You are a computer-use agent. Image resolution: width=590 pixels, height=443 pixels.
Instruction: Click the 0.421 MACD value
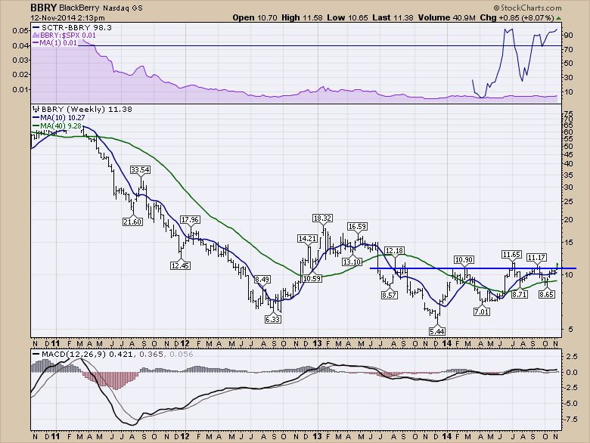[121, 354]
